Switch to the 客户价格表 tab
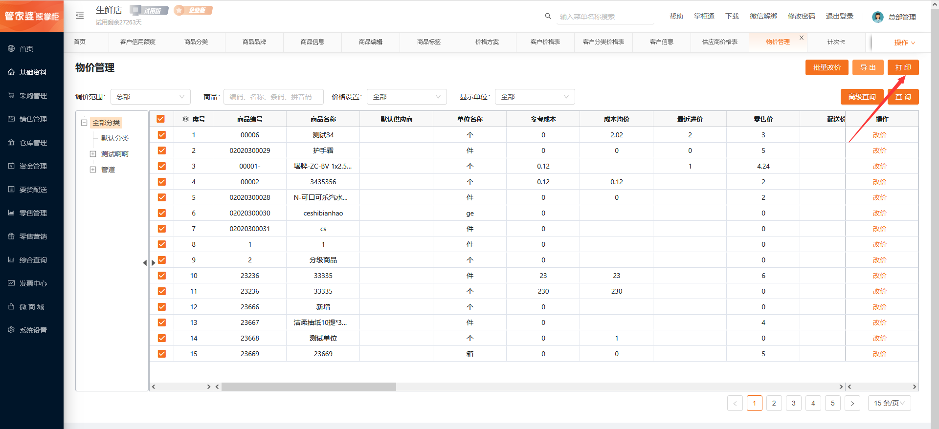 [x=545, y=42]
